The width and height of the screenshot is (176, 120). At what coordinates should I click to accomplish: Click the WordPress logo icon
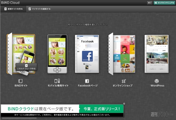[157, 81]
